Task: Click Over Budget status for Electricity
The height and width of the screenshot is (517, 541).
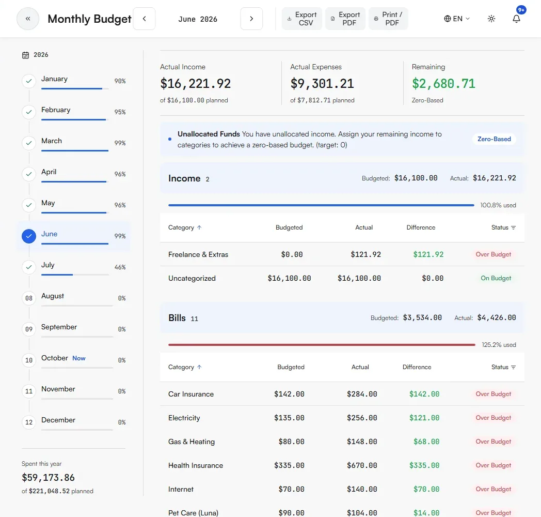Action: click(494, 418)
